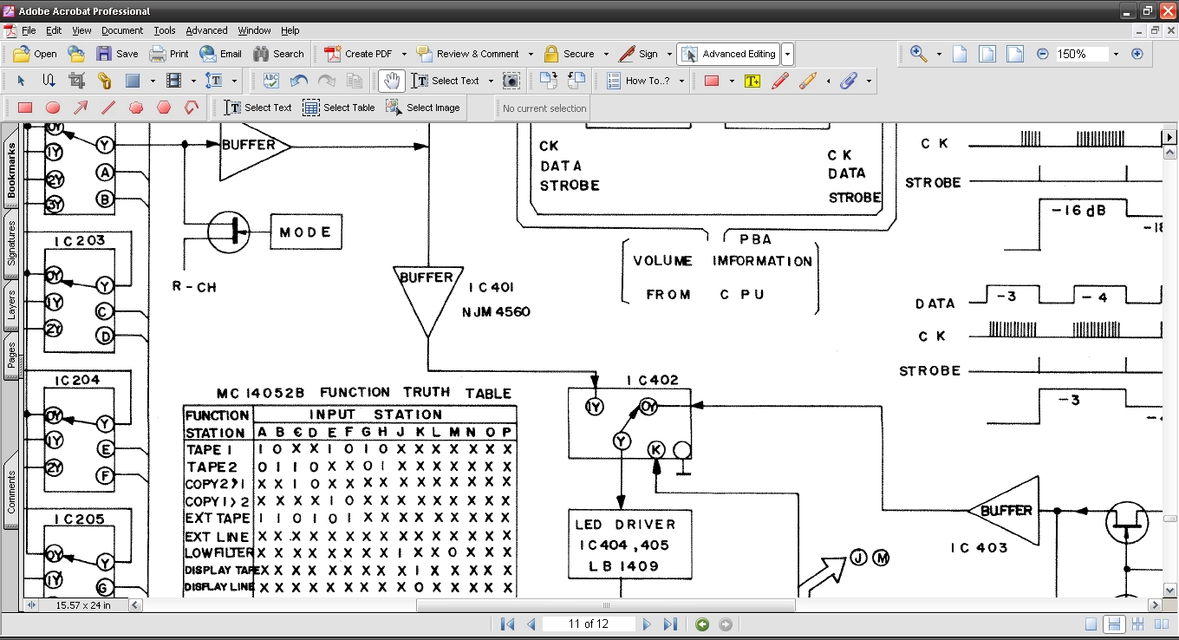Click the page number field
Viewport: 1179px width, 640px height.
(x=589, y=624)
